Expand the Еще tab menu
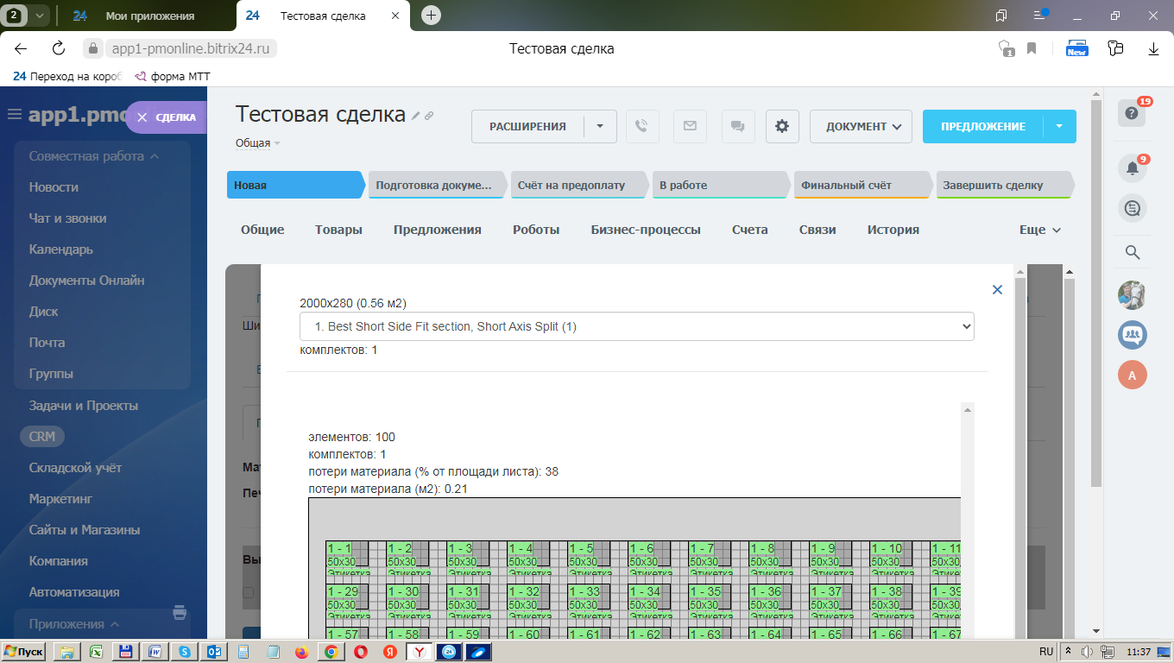 [x=1039, y=230]
